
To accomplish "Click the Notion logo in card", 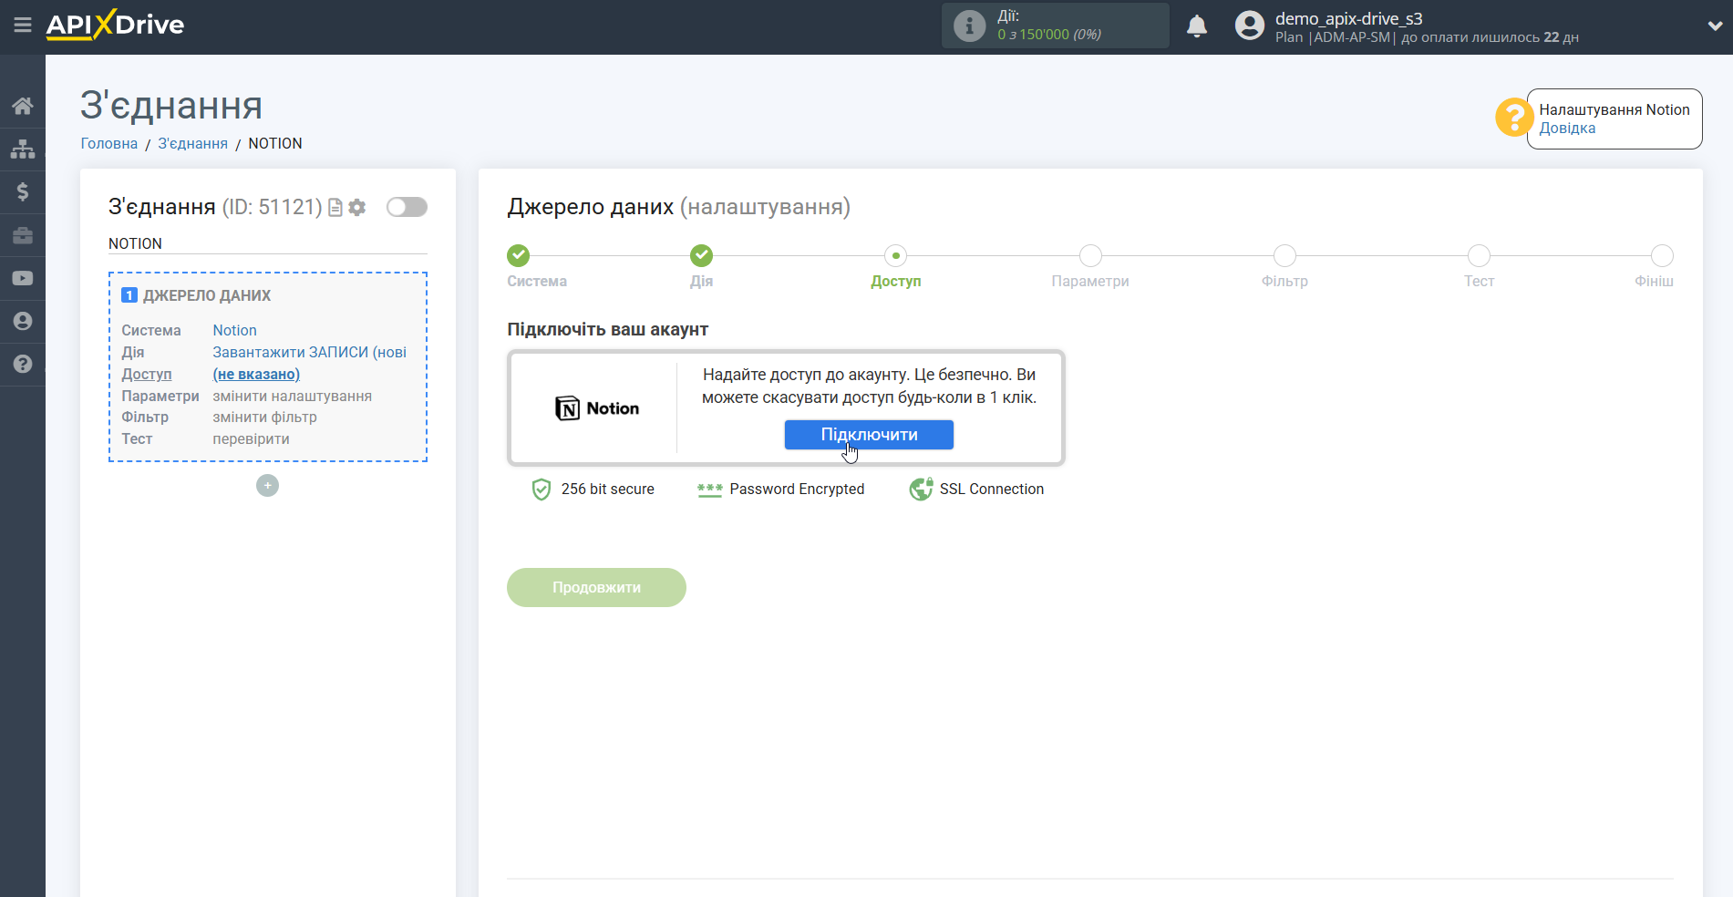I will point(597,408).
